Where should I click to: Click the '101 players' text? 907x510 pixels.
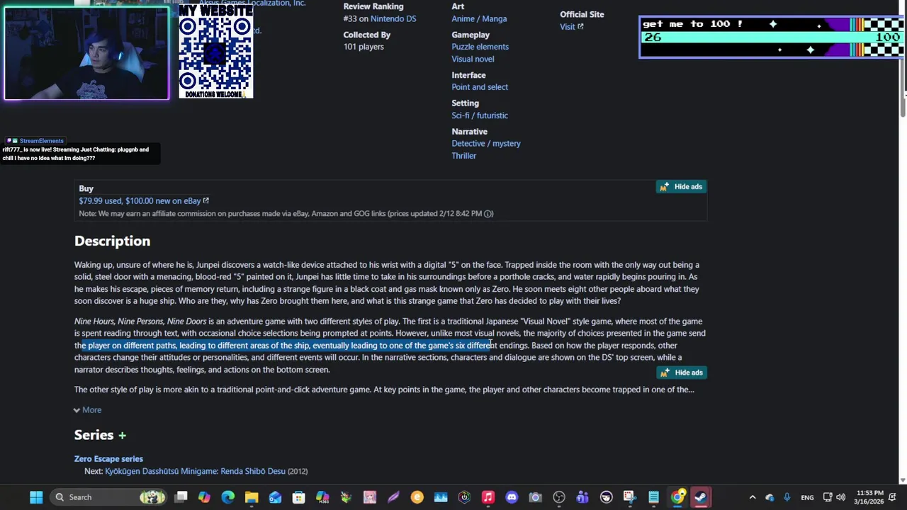tap(364, 47)
